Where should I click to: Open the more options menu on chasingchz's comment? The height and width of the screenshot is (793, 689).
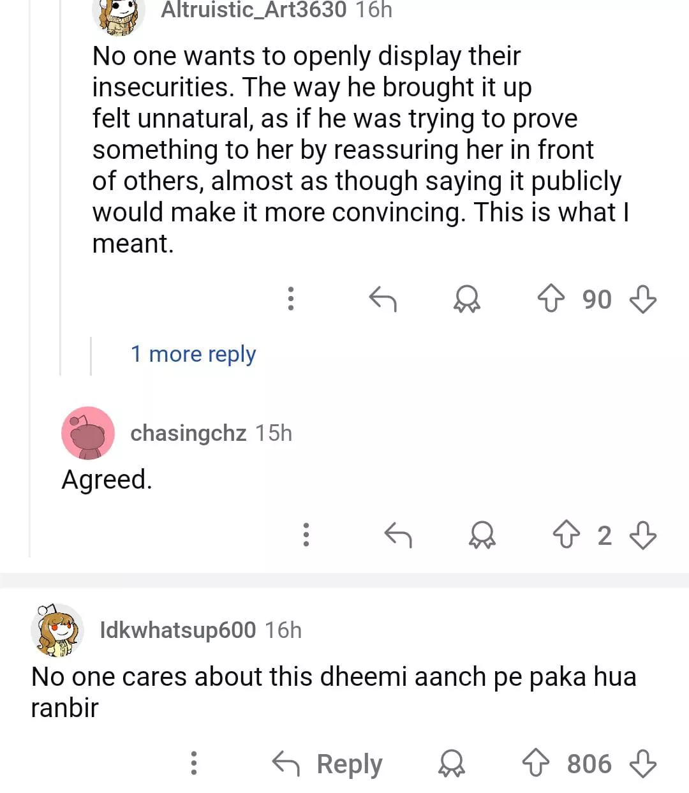306,535
